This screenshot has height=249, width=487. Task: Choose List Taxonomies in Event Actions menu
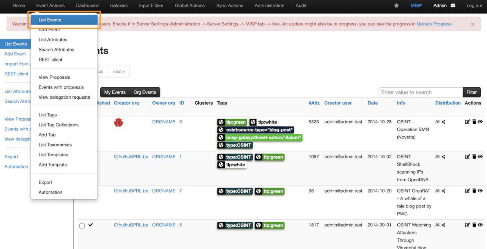[55, 145]
